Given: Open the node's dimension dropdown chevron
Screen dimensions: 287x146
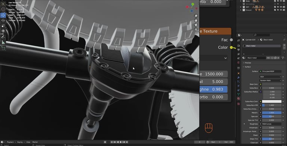Looking at the screenshot, I should (225, 58).
